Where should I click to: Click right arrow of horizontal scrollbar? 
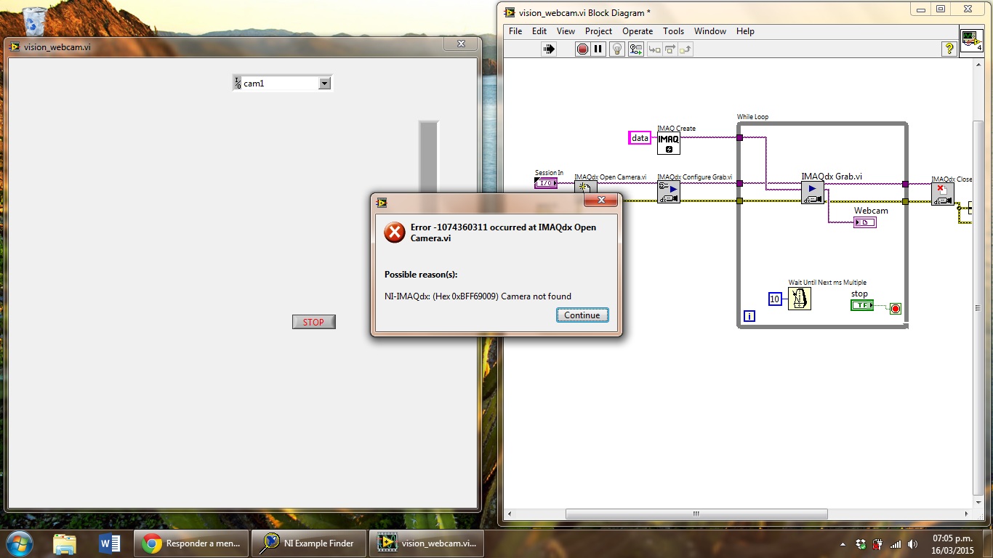click(966, 514)
